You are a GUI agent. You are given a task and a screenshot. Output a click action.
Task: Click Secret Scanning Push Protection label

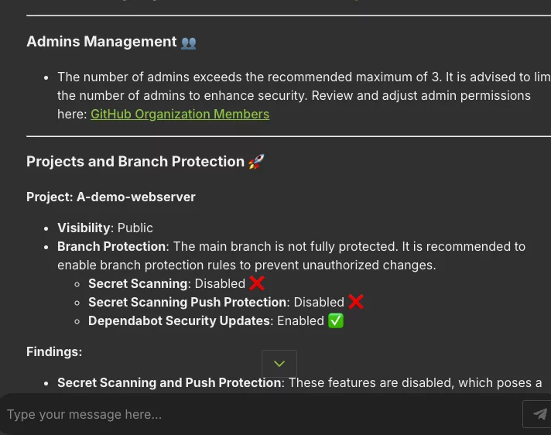point(187,302)
